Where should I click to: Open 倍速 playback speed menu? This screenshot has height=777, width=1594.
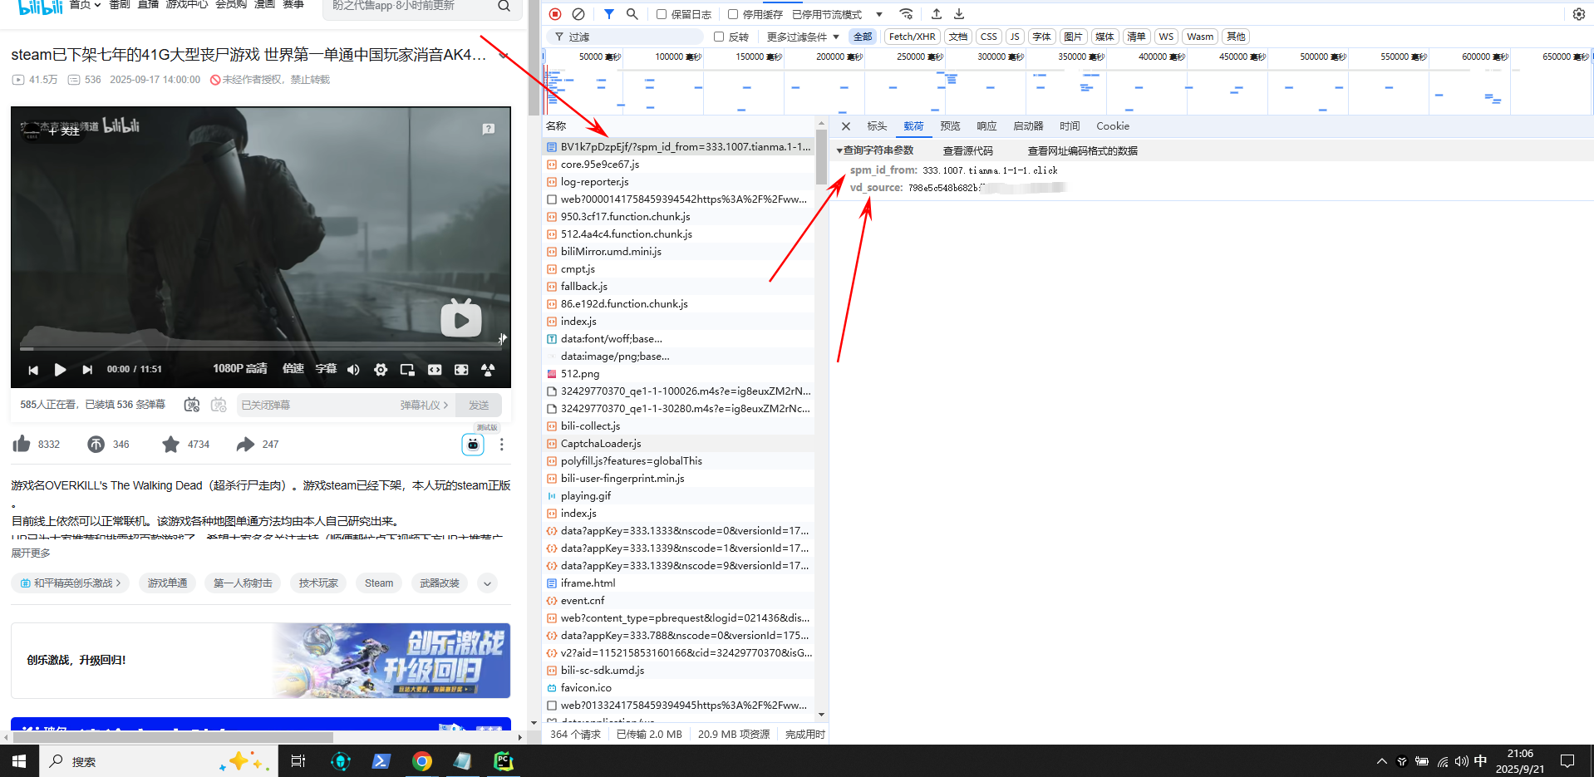[x=293, y=369]
